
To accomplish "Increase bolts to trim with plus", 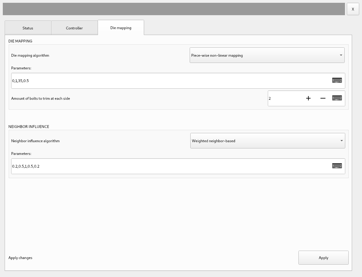I will [308, 98].
